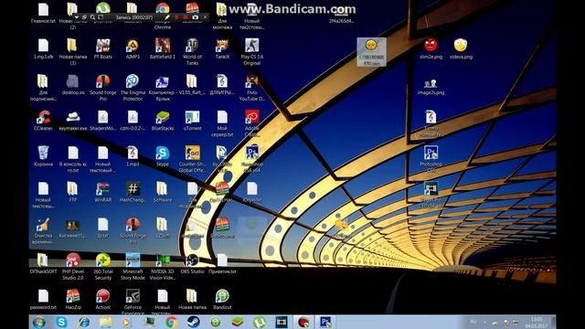Click the Bandicam recording bar camera screenshot button
The height and width of the screenshot is (329, 585).
coord(195,17)
